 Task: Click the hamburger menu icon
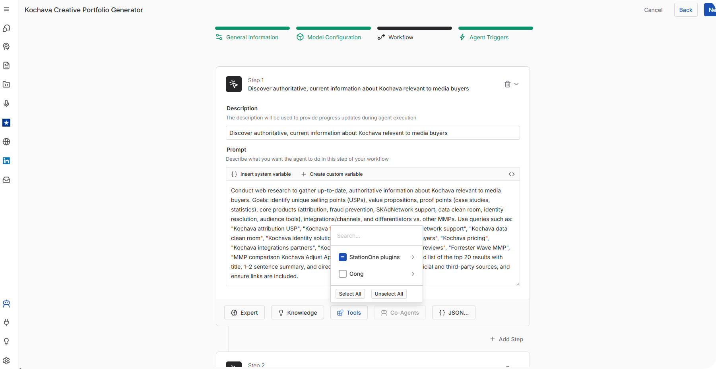[x=6, y=9]
